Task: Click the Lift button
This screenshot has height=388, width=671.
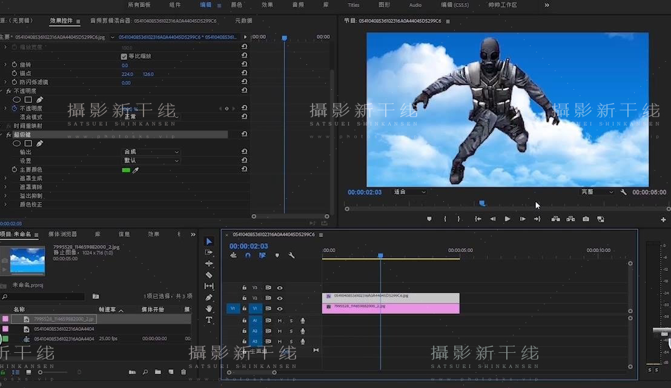Action: 555,219
